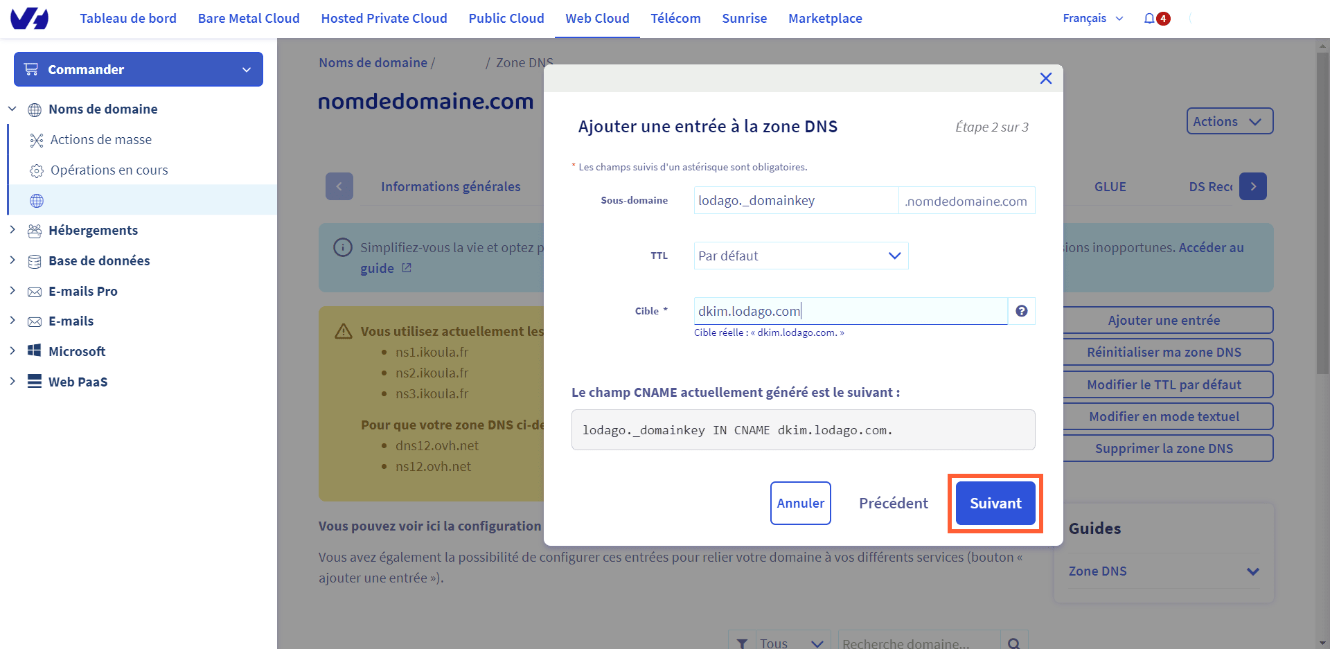Click the Actions de masse icon

(37, 141)
